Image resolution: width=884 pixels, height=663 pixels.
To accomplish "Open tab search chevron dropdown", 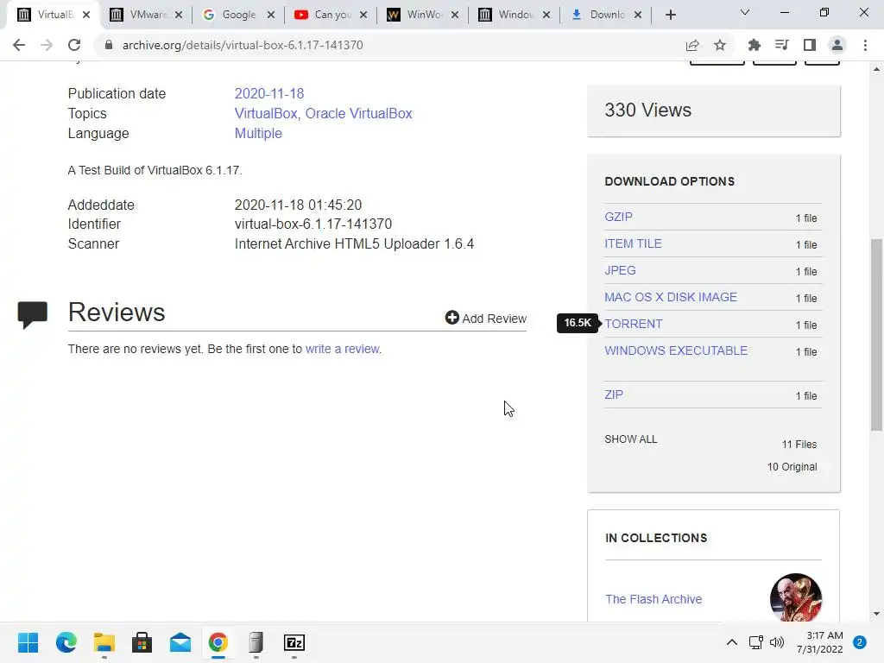I will click(745, 12).
